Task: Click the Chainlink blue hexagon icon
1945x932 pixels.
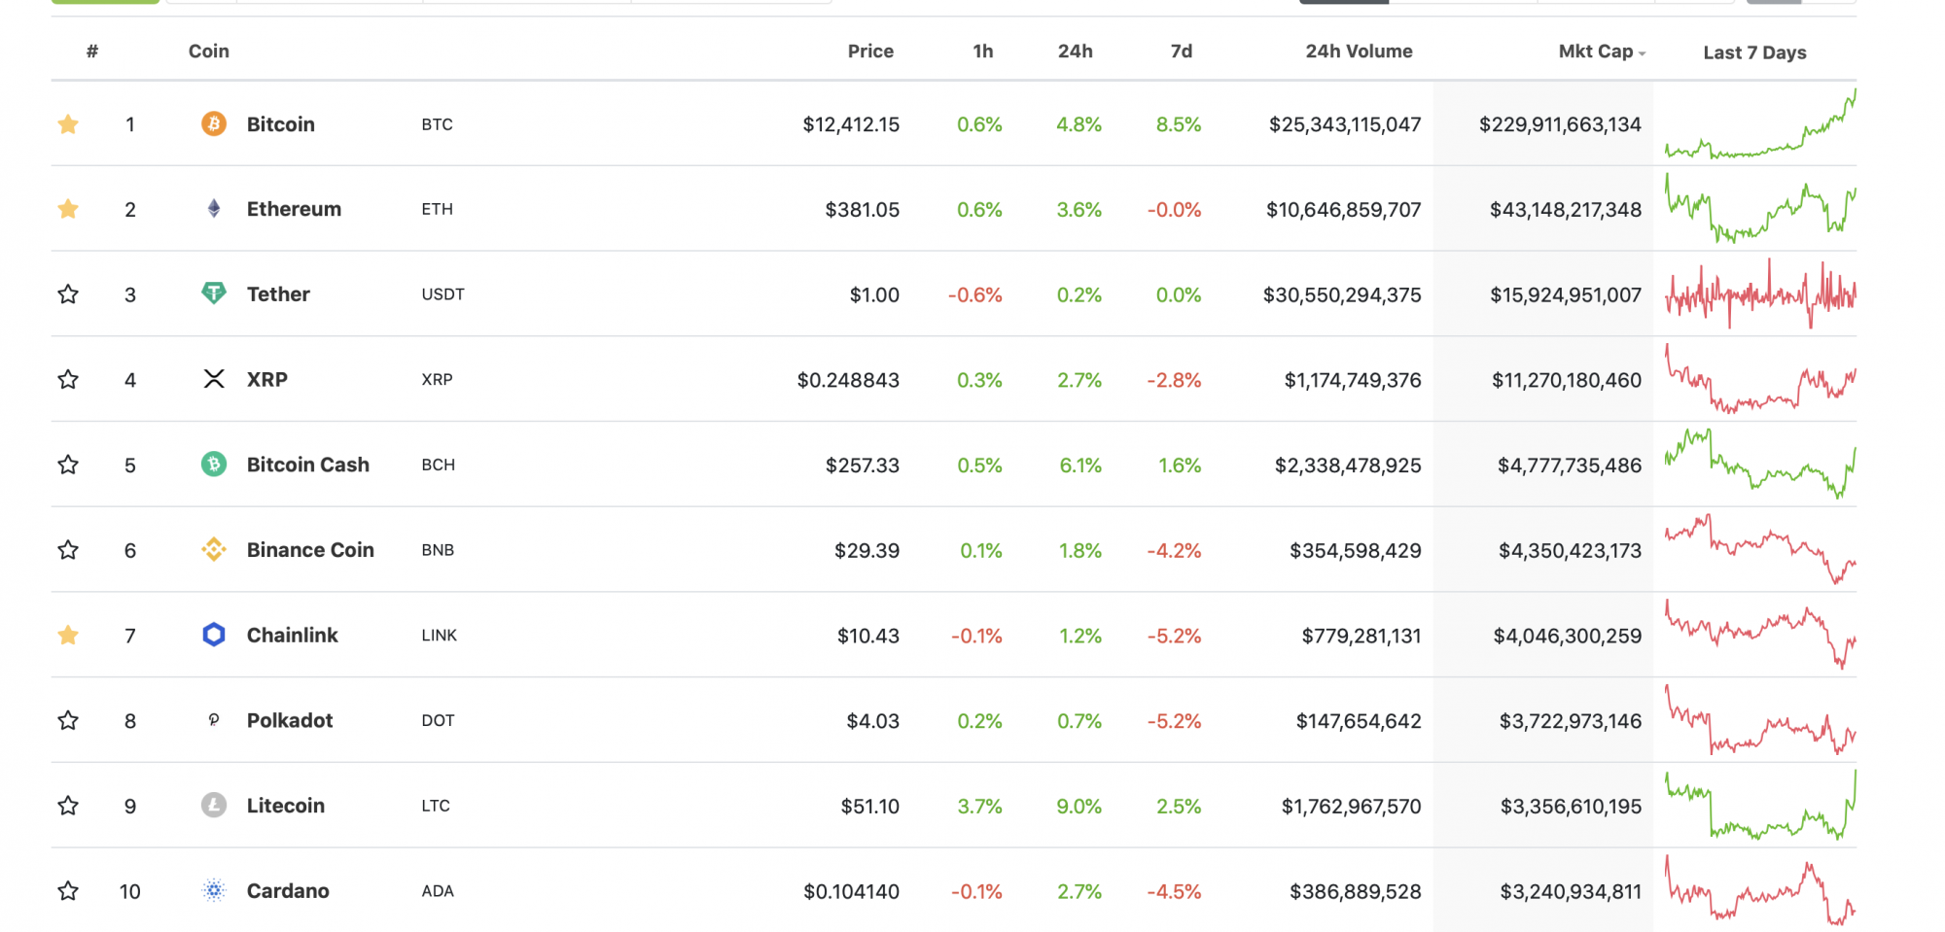Action: point(214,635)
